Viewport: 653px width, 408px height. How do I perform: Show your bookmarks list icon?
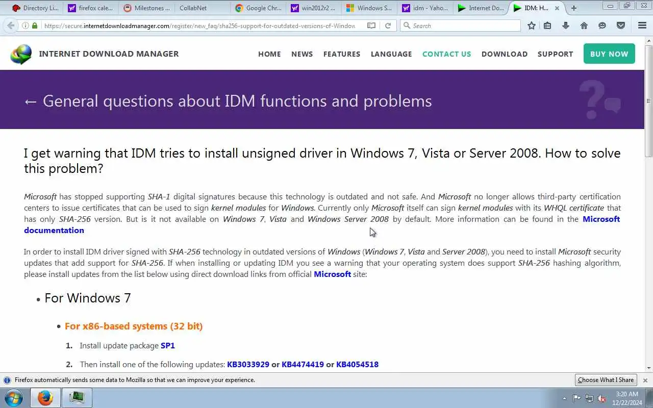tap(547, 25)
